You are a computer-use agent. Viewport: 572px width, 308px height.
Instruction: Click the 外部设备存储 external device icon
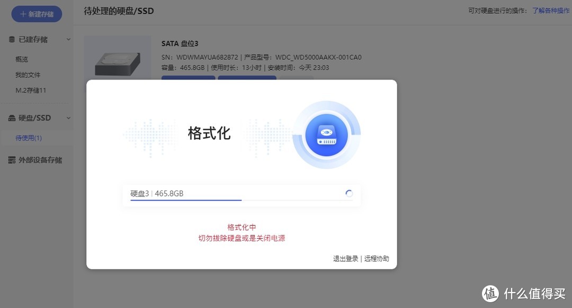pyautogui.click(x=12, y=159)
